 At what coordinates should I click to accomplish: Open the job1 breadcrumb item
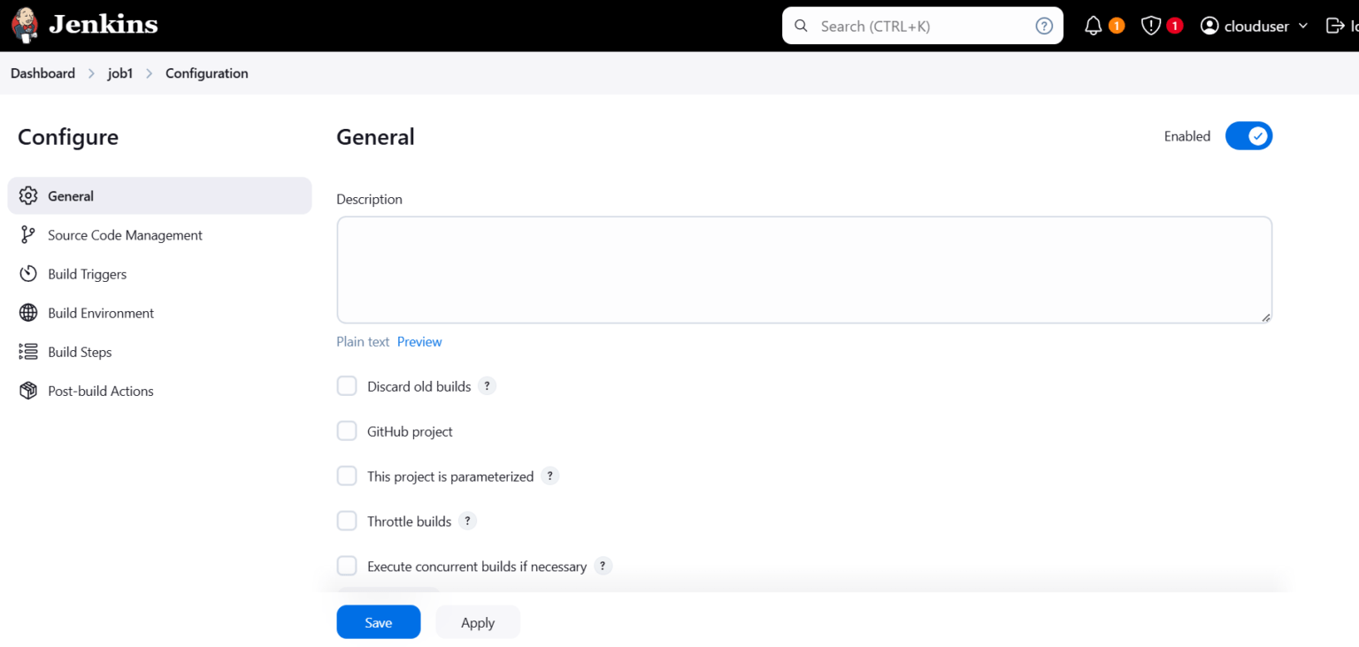(119, 72)
